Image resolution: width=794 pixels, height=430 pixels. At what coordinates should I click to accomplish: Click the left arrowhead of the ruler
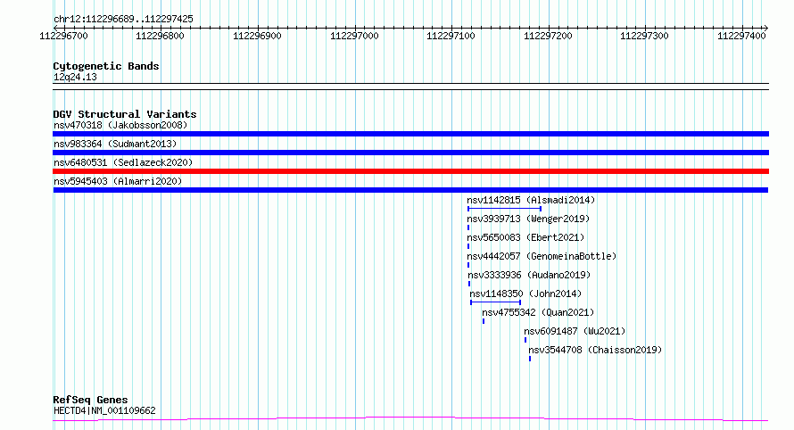point(55,28)
